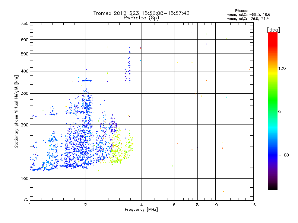Click the x-axis tick label '2'

pos(86,205)
